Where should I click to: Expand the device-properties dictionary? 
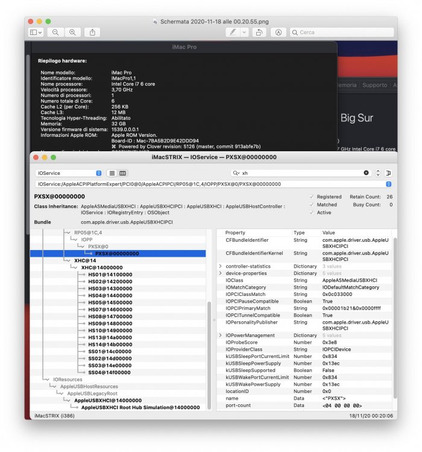point(221,273)
